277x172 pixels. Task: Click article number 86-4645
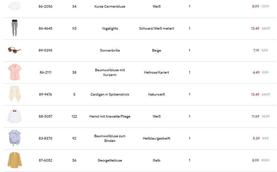[x=45, y=28]
